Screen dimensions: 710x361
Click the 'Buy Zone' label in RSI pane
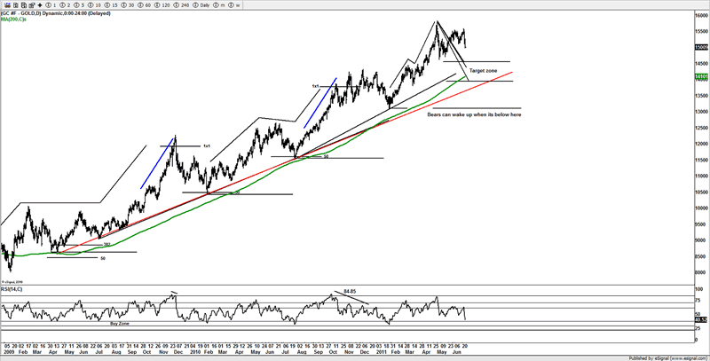[x=120, y=324]
